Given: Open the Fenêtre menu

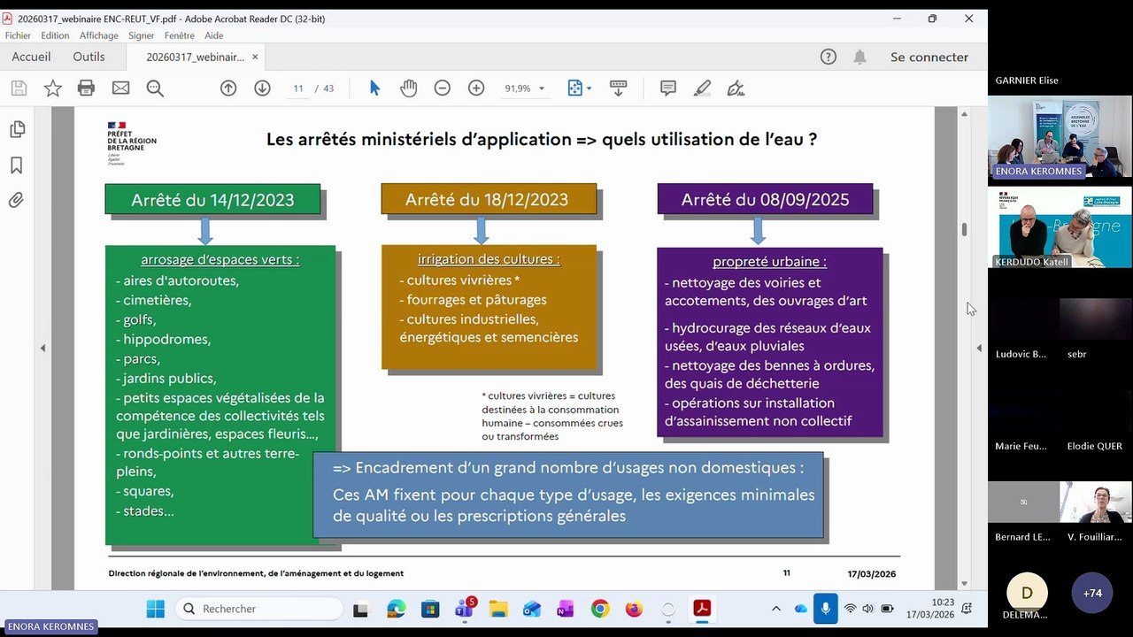Looking at the screenshot, I should point(180,35).
